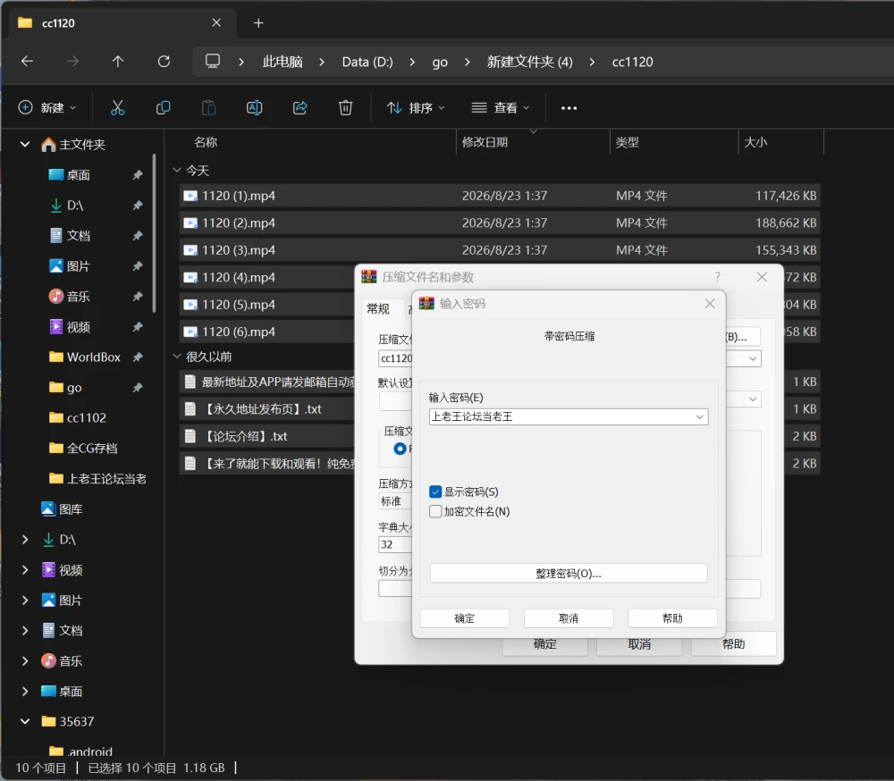The width and height of the screenshot is (894, 781).
Task: Open the 查看 view dropdown
Action: pos(501,108)
